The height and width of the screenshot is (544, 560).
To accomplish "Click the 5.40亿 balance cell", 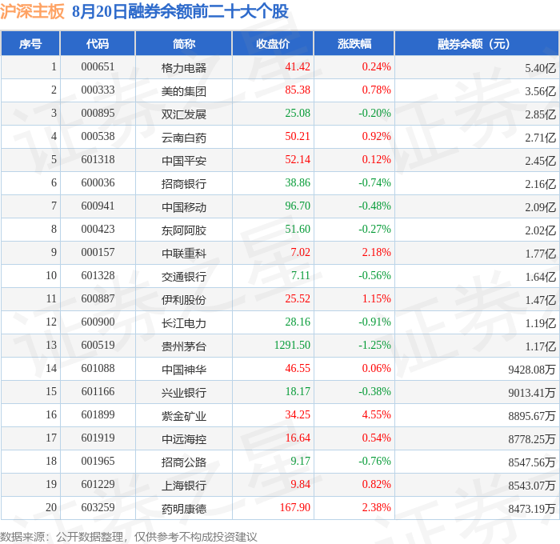I will pos(540,68).
